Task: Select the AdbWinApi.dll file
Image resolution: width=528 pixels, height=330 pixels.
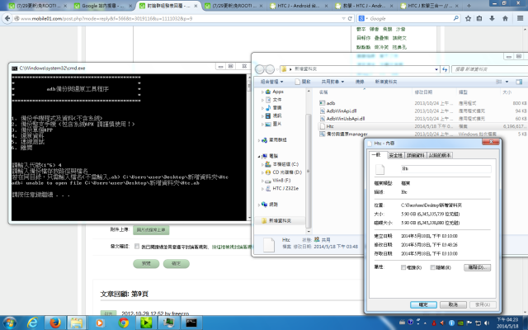Action: click(x=341, y=111)
